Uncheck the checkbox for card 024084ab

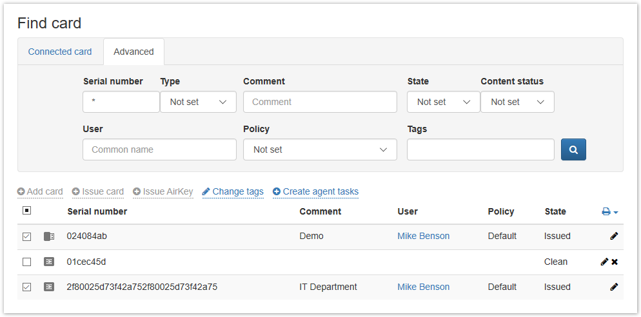[x=26, y=236]
